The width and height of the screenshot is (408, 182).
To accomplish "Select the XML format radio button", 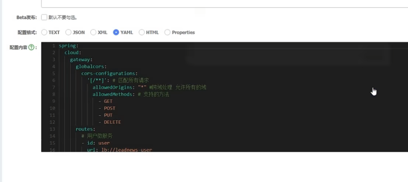I will pyautogui.click(x=93, y=32).
